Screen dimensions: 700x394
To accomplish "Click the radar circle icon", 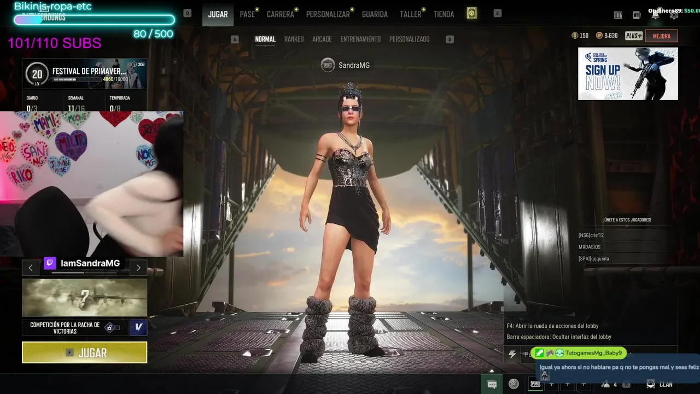I will click(514, 384).
